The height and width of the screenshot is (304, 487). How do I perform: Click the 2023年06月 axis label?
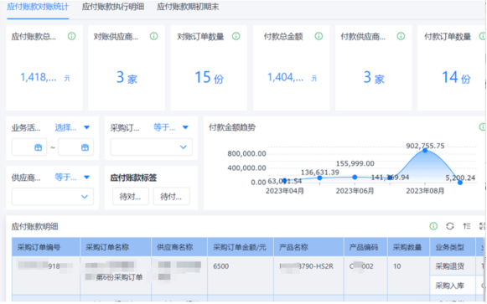coord(355,191)
